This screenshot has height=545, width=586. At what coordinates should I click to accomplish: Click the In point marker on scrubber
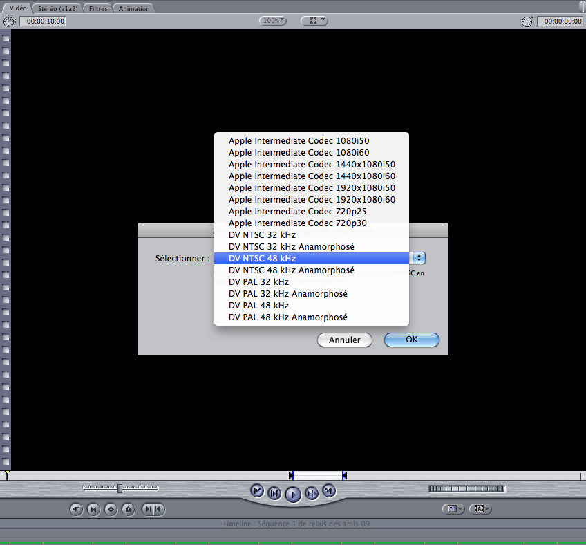291,475
